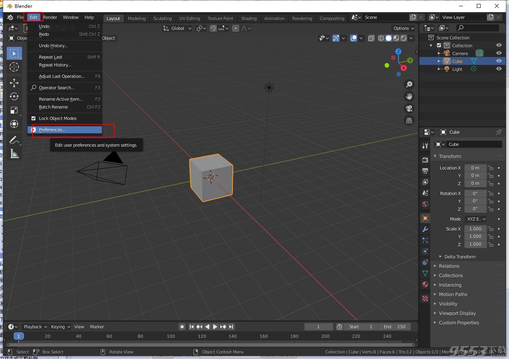Screen dimensions: 509x359
Task: Open the timeline Marker menu
Action: pos(97,327)
